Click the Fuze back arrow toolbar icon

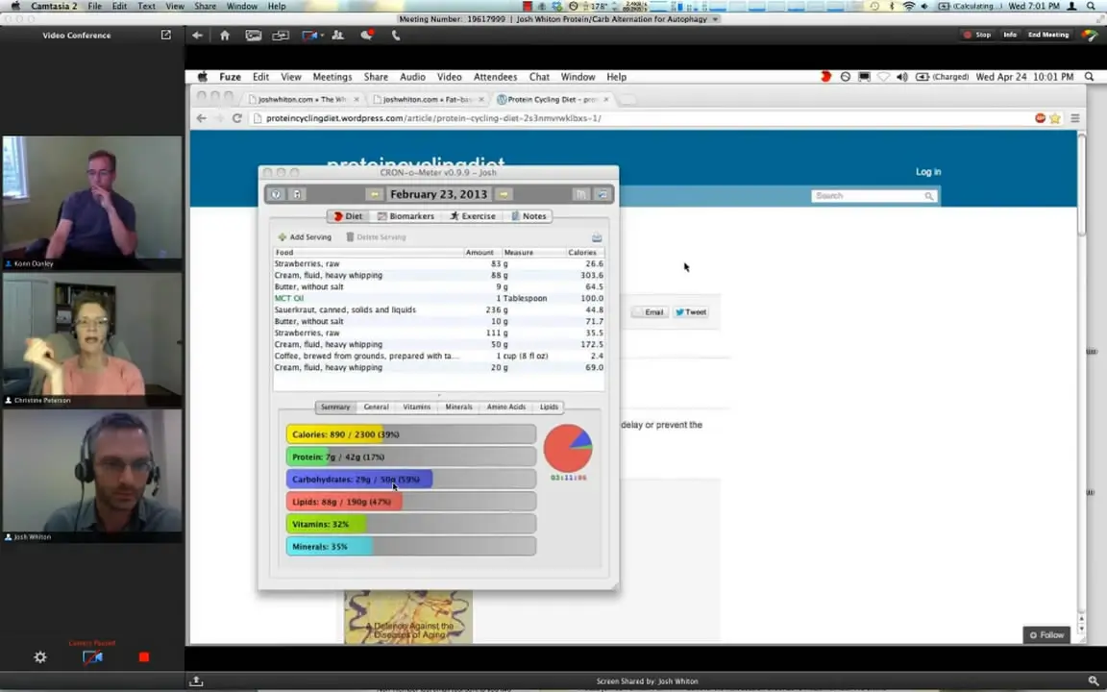tap(197, 36)
